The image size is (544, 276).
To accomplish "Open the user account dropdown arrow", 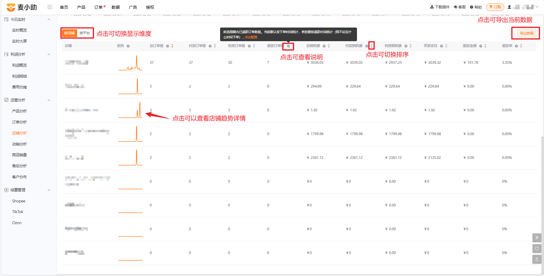I will [x=537, y=7].
